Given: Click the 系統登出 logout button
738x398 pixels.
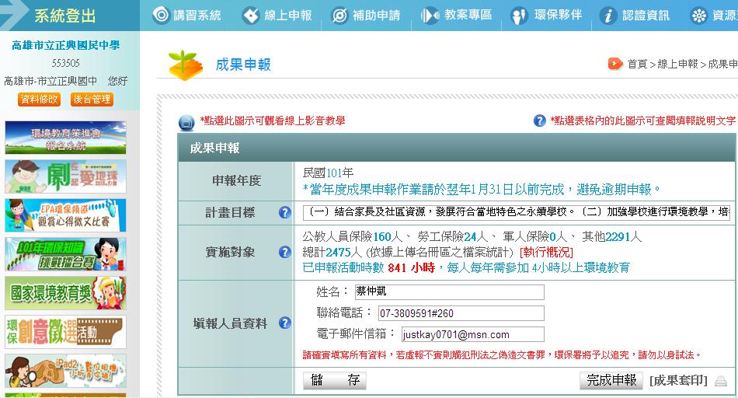Looking at the screenshot, I should (x=65, y=16).
